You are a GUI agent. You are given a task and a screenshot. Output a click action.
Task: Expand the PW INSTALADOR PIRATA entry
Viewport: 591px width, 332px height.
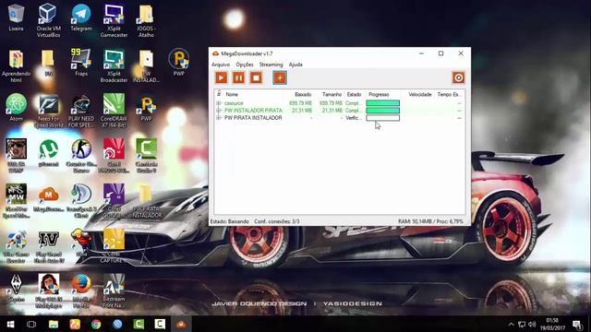tap(219, 111)
